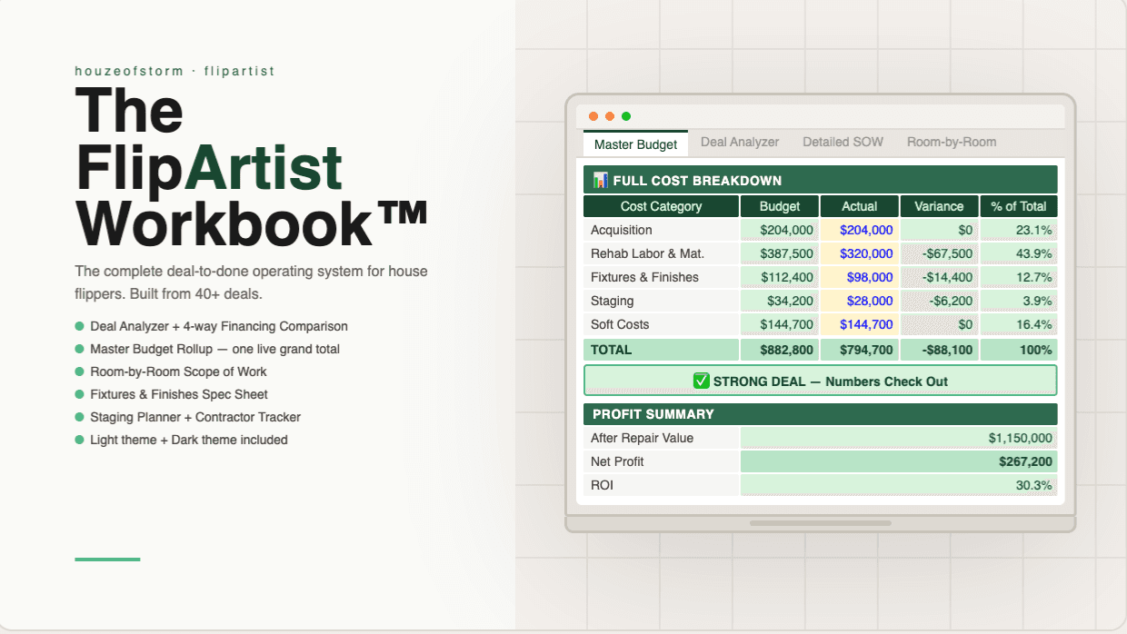Click the Soft Costs percent cell 16.4%
This screenshot has height=634, width=1127.
(x=1019, y=324)
